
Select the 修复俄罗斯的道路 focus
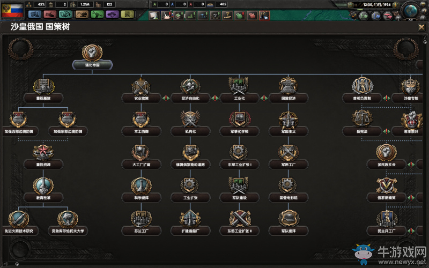pos(190,165)
